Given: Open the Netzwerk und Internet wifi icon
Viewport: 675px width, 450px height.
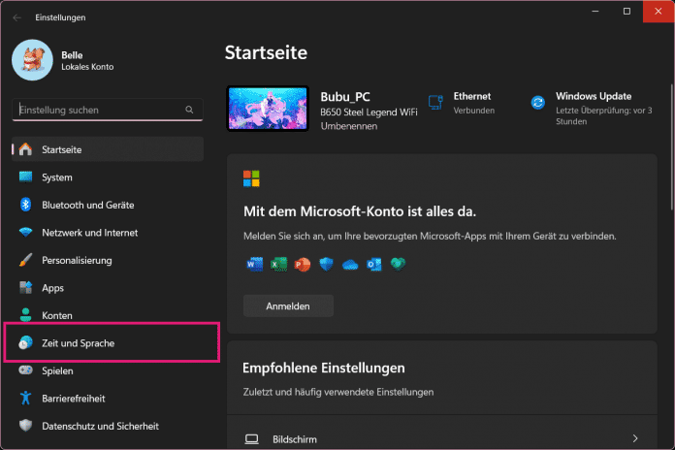Looking at the screenshot, I should point(25,233).
